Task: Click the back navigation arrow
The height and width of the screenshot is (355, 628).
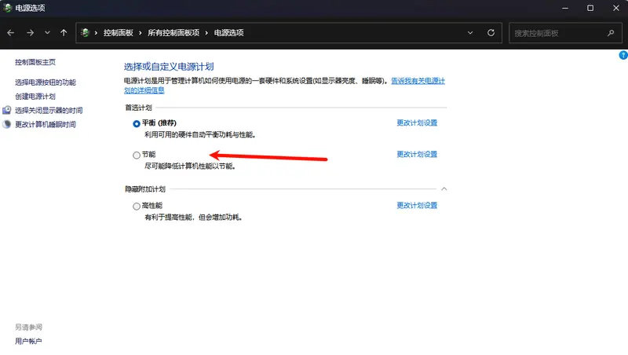Action: tap(11, 33)
